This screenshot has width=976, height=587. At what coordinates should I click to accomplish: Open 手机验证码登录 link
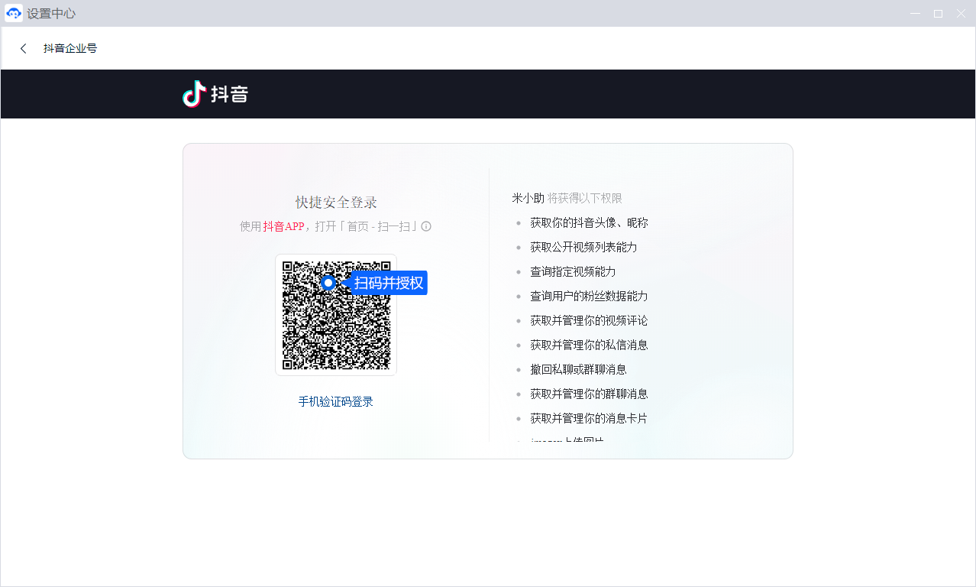tap(336, 401)
